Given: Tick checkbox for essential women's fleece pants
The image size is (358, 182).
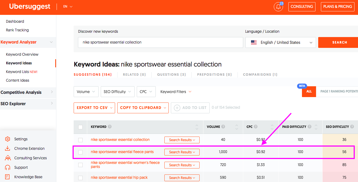Looking at the screenshot, I should [80, 165].
